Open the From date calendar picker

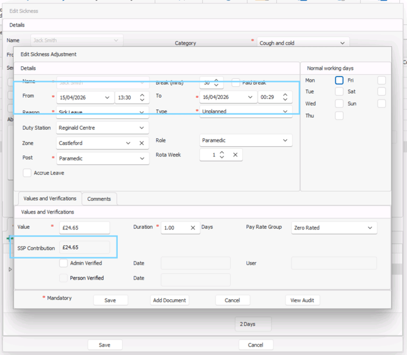(108, 97)
